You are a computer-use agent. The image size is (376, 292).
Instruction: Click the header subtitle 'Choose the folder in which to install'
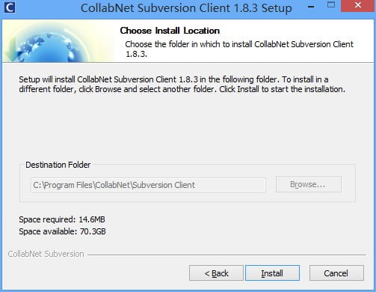tap(239, 49)
